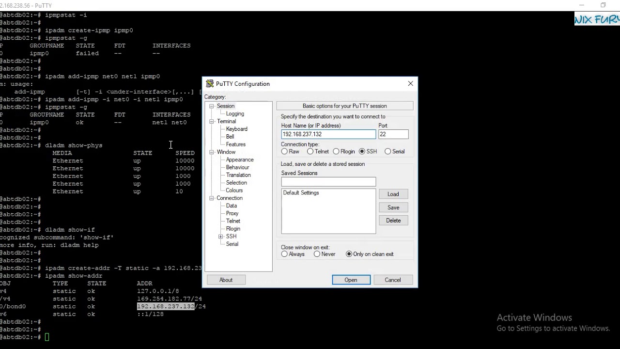Screen dimensions: 620x349
Task: Collapse the Window category tree node
Action: point(212,152)
